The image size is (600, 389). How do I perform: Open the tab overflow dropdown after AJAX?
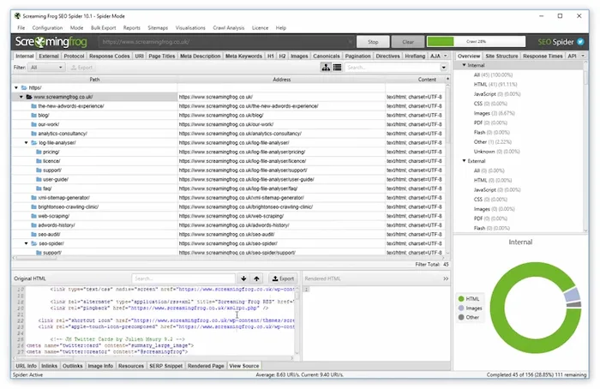click(445, 56)
